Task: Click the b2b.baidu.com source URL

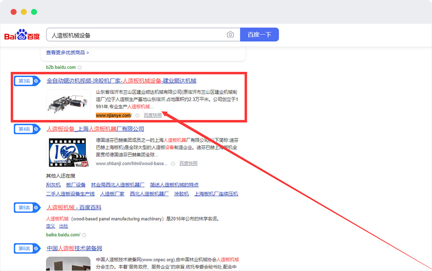Action: point(61,67)
